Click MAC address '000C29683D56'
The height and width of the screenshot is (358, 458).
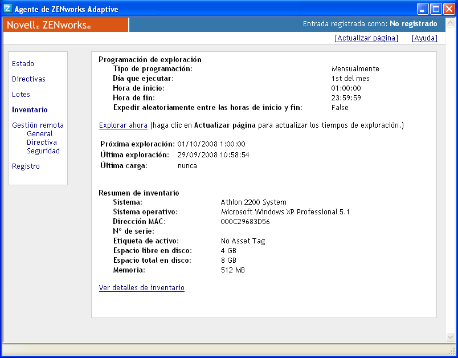click(245, 222)
